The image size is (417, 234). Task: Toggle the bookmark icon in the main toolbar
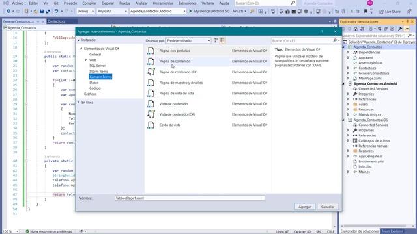[x=366, y=12]
